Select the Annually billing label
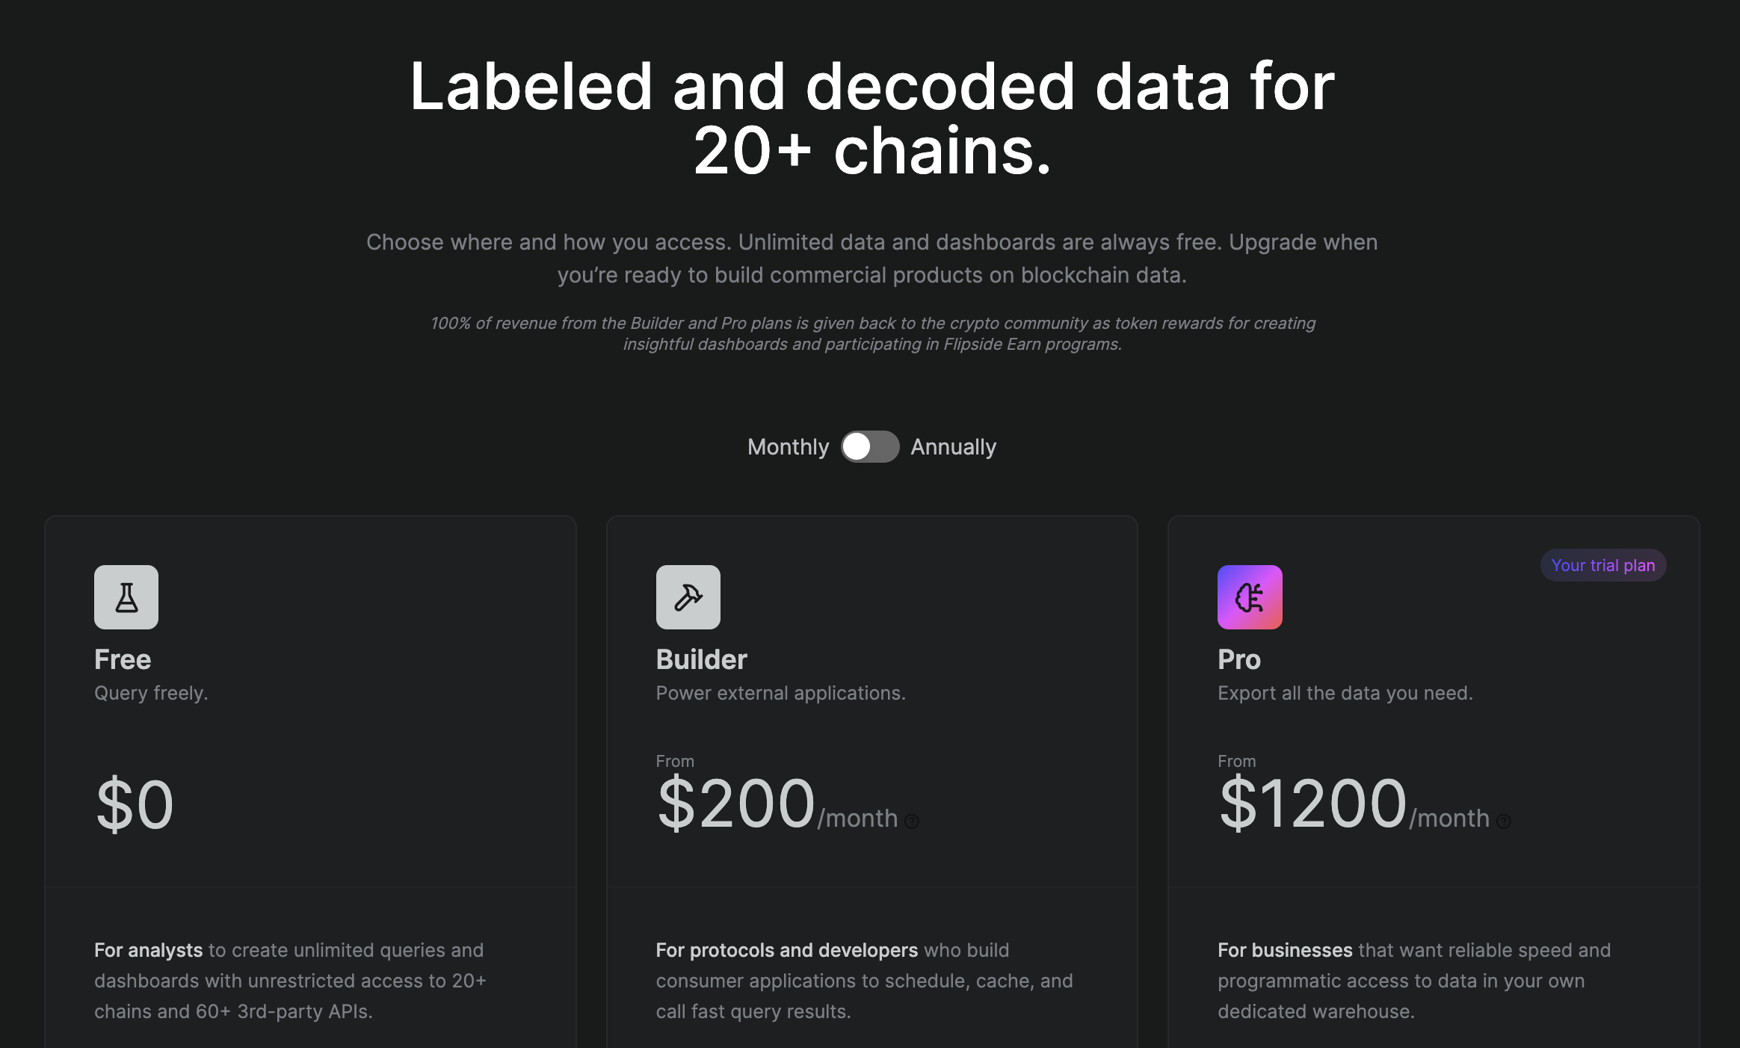Viewport: 1740px width, 1048px height. 953,447
